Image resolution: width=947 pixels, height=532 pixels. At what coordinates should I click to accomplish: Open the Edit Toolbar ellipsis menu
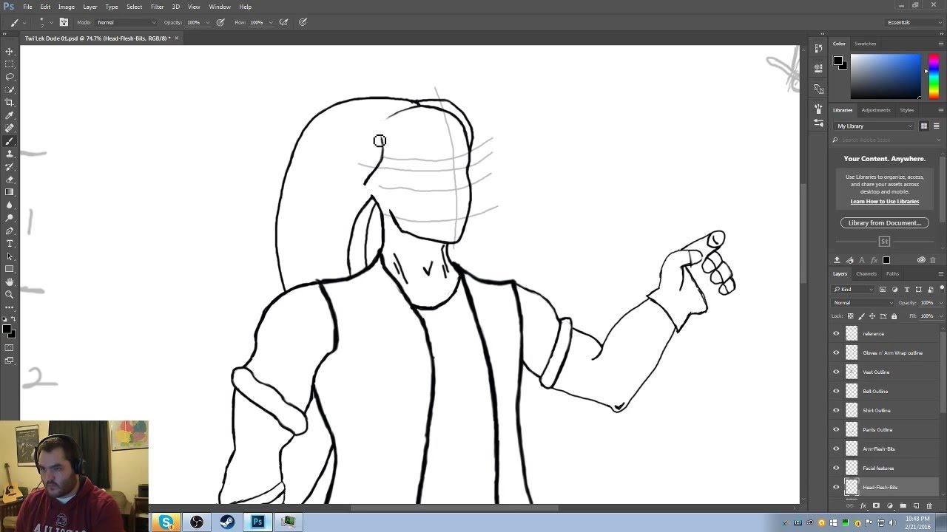click(10, 307)
